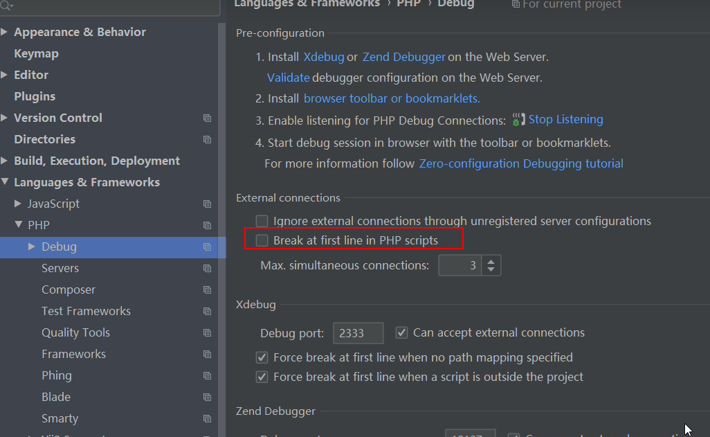This screenshot has height=437, width=710.
Task: Open the Xdebug install link
Action: coord(323,57)
